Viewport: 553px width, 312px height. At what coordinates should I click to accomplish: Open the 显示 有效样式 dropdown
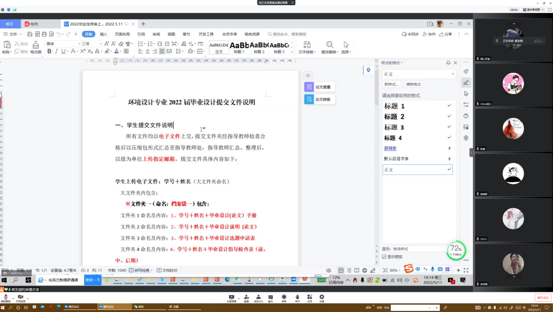(x=419, y=249)
